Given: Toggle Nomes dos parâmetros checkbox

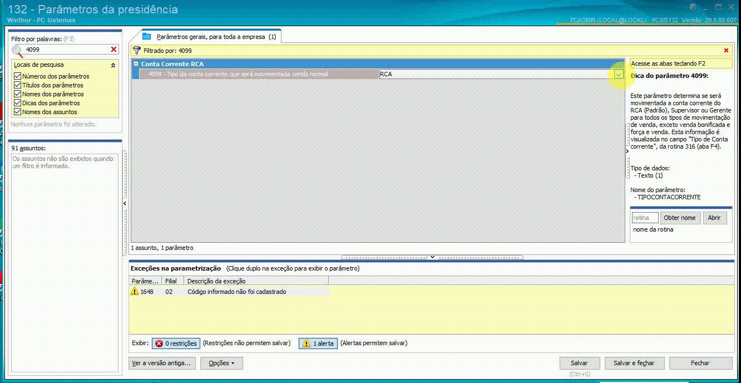Looking at the screenshot, I should 17,94.
